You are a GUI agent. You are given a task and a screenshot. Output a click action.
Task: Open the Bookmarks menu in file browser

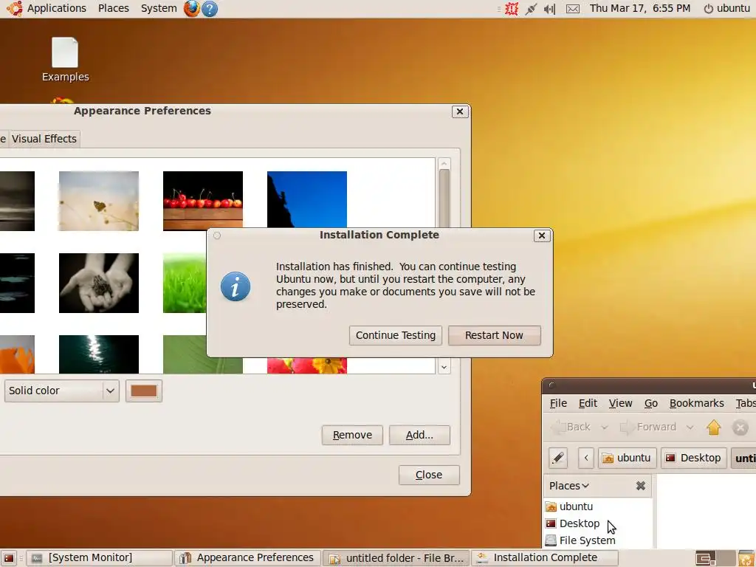[696, 403]
